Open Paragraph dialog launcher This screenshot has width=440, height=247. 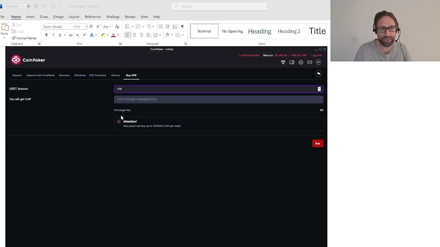pos(185,44)
